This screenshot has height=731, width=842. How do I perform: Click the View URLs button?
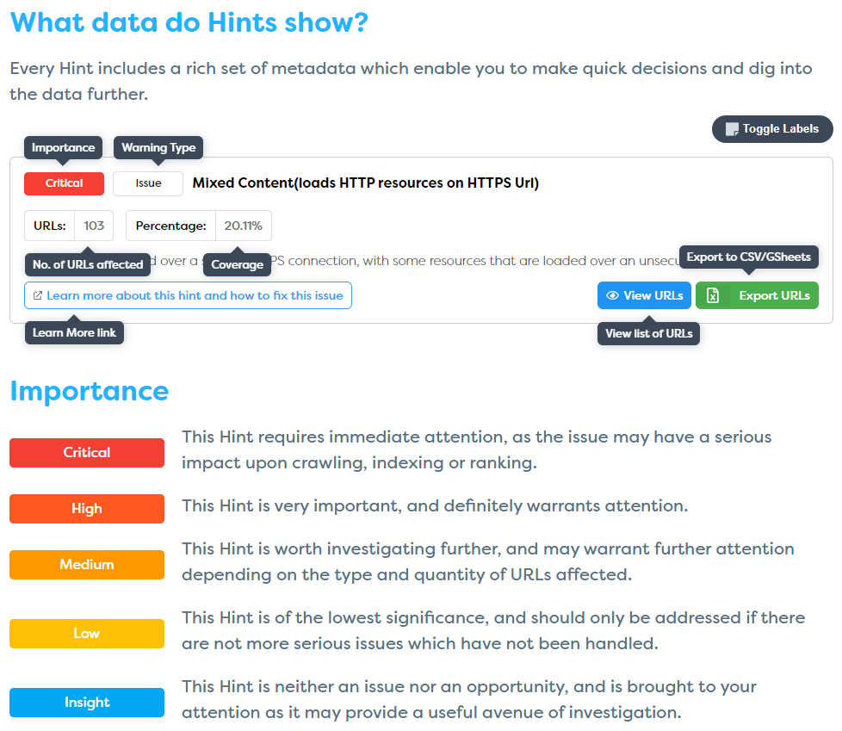(x=644, y=295)
